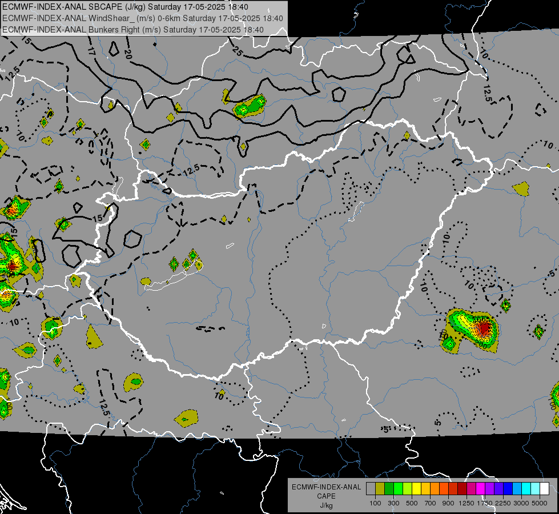Click the gray legend swatch below 100
559x514 pixels.
pyautogui.click(x=371, y=489)
